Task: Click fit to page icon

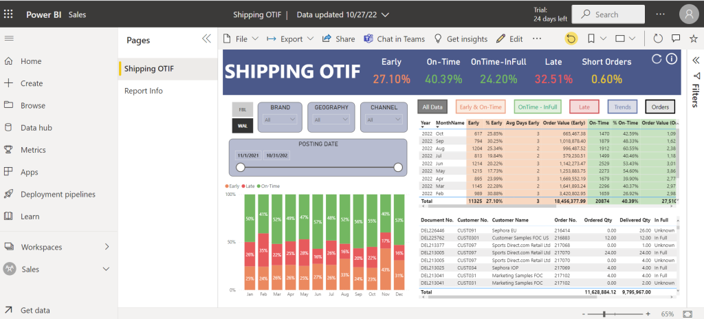Action: [687, 313]
